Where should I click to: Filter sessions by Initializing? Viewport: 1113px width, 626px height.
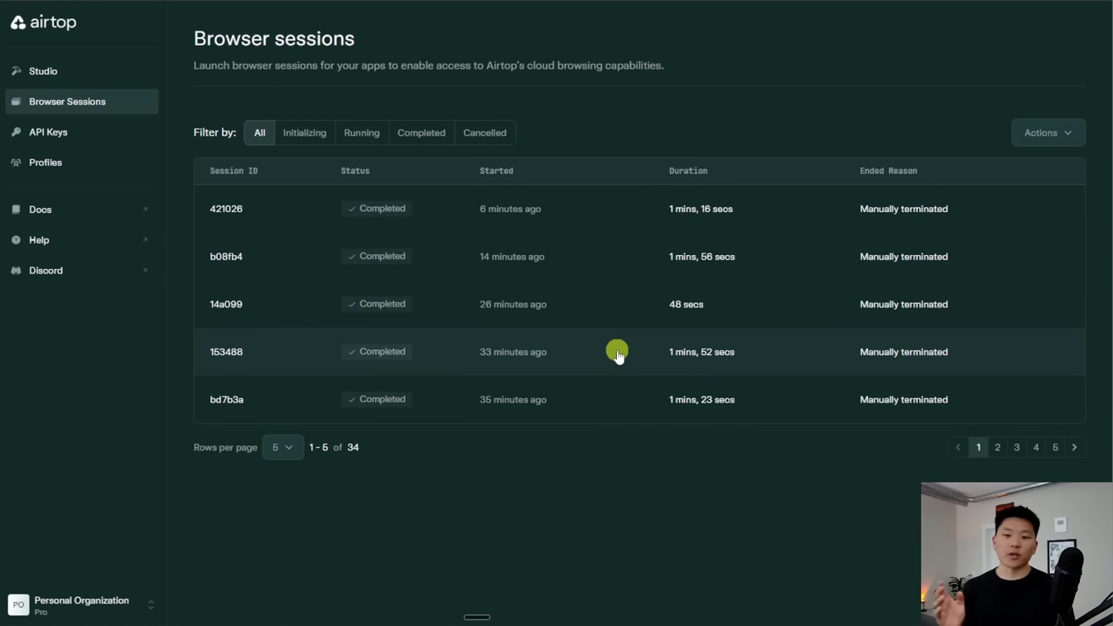pyautogui.click(x=305, y=132)
